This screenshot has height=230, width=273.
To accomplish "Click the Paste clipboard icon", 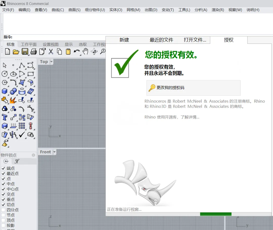I will pyautogui.click(x=68, y=52).
